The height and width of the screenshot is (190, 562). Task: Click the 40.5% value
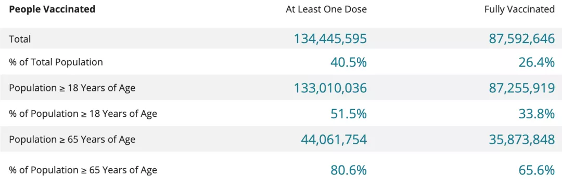[348, 63]
